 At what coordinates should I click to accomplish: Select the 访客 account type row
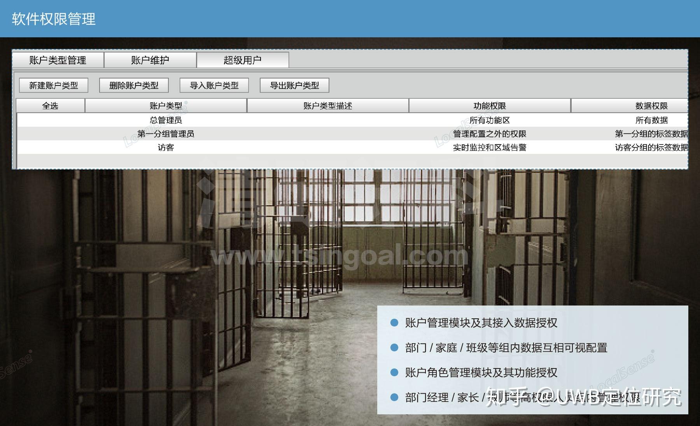353,147
